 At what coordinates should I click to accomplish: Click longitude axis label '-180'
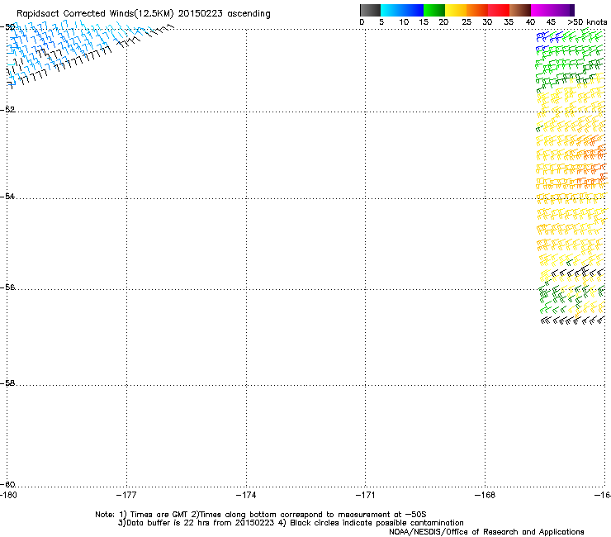point(8,495)
